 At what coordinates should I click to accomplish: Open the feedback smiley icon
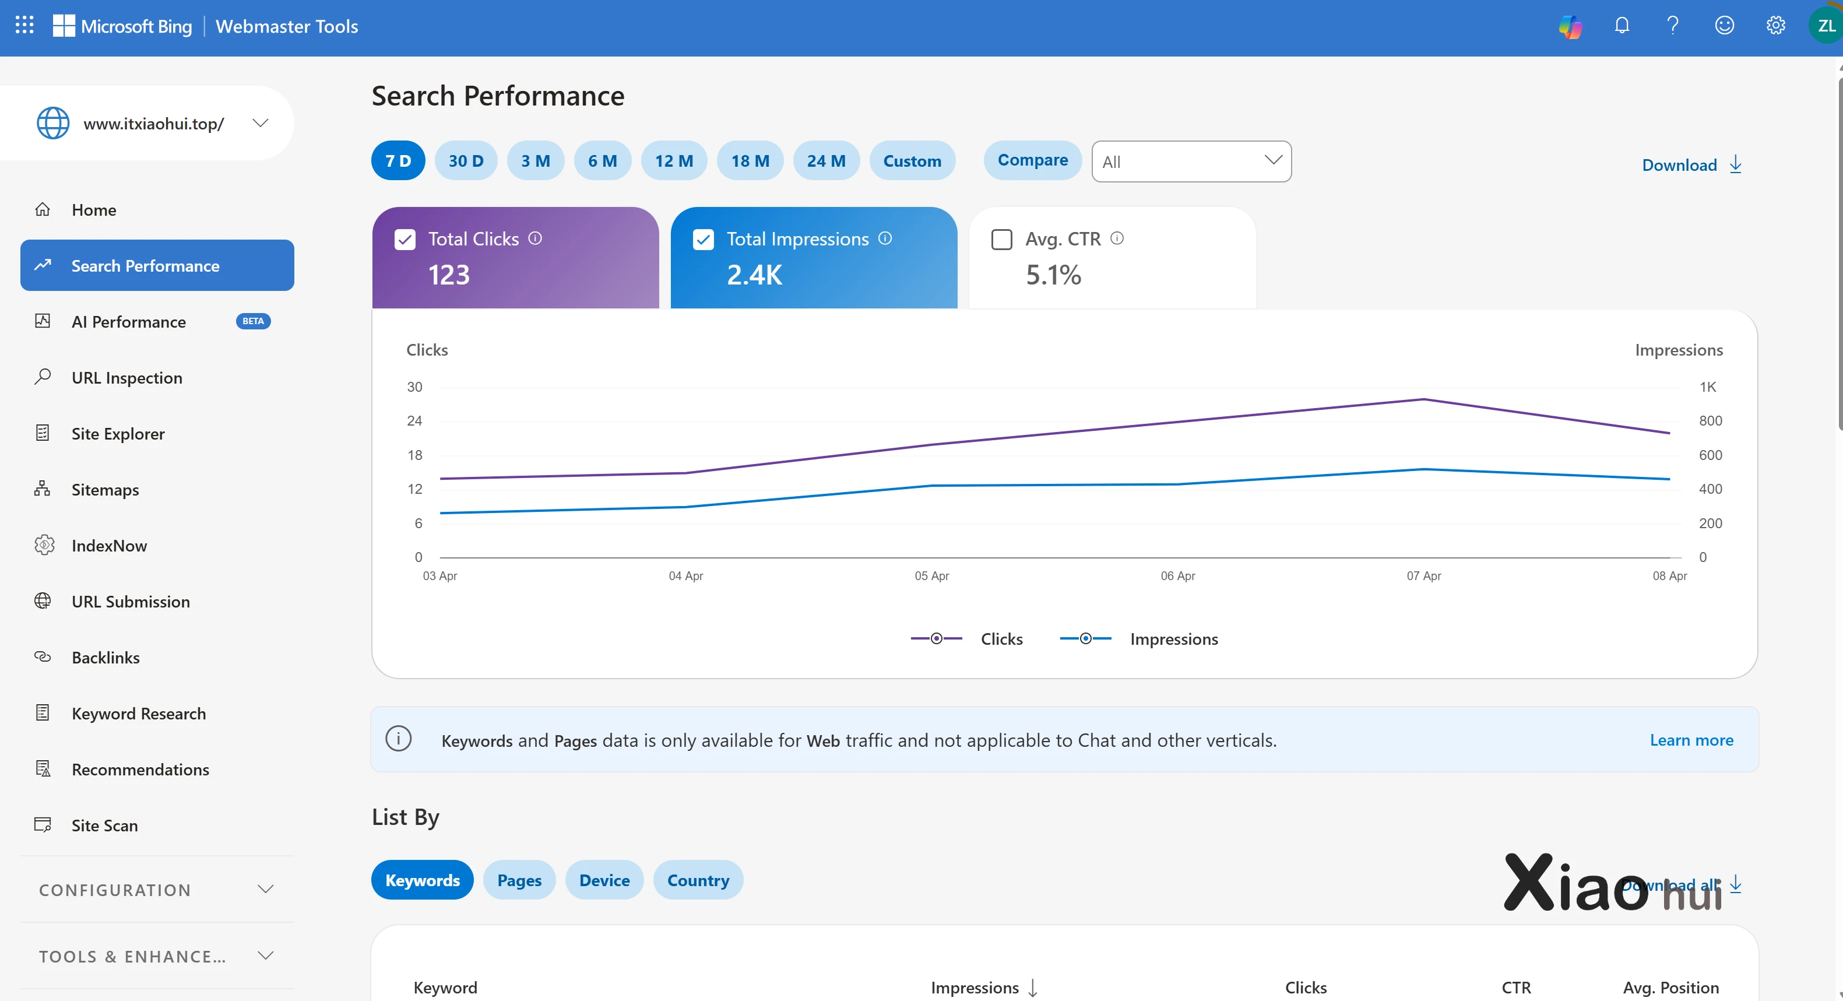pos(1724,26)
